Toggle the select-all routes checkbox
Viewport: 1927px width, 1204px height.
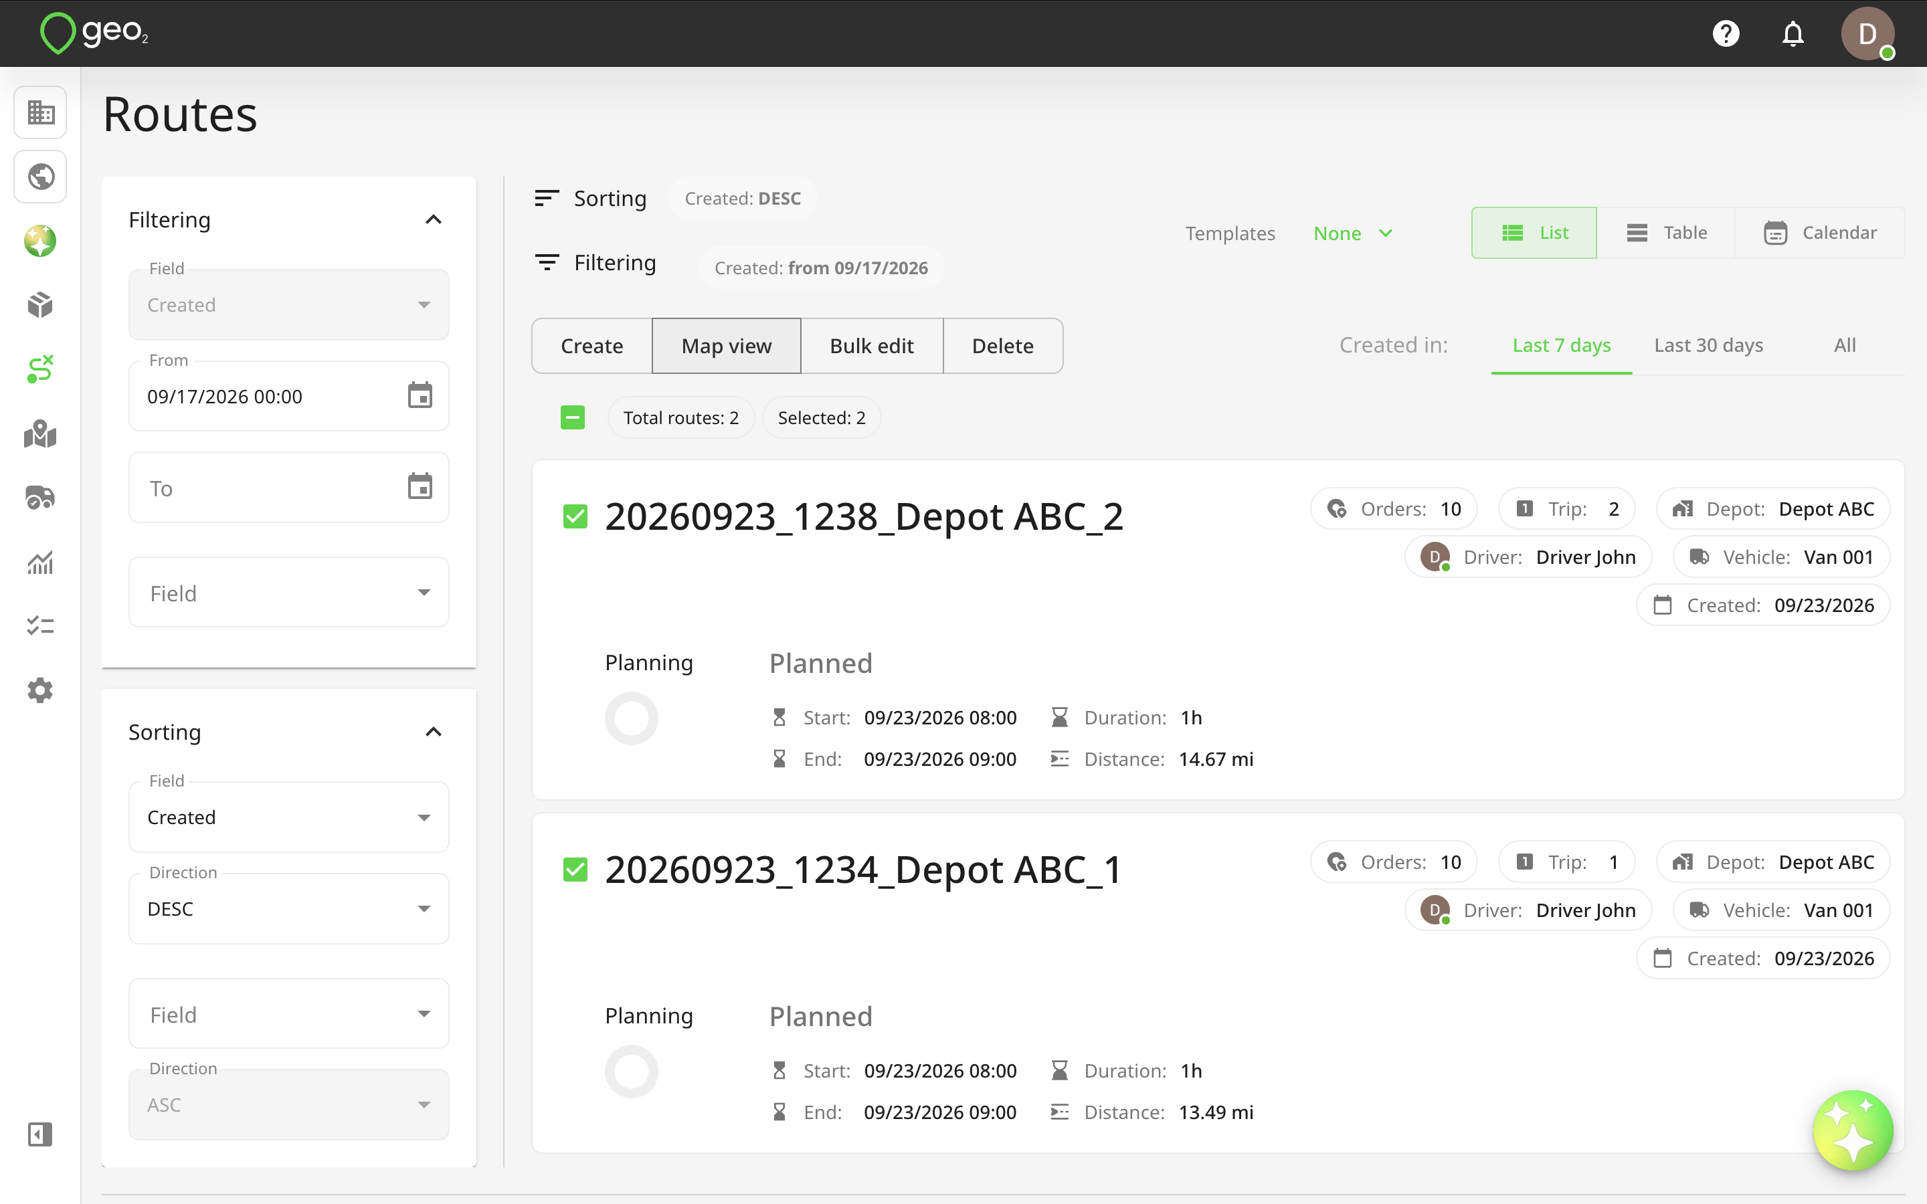(573, 417)
